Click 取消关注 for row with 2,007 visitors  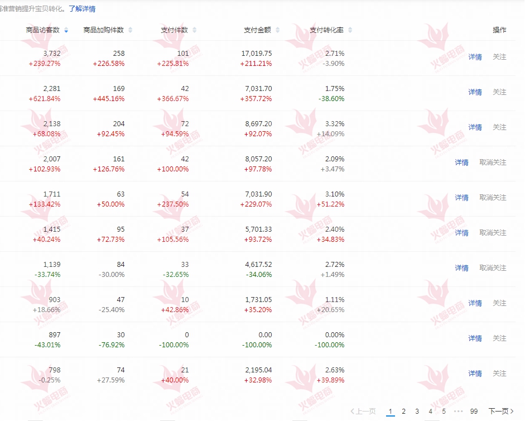pyautogui.click(x=493, y=162)
